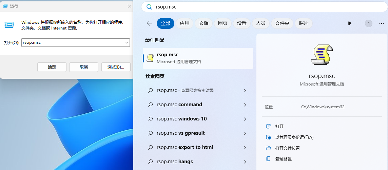Go back using the left arrow icon
The image size is (388, 170).
150,23
